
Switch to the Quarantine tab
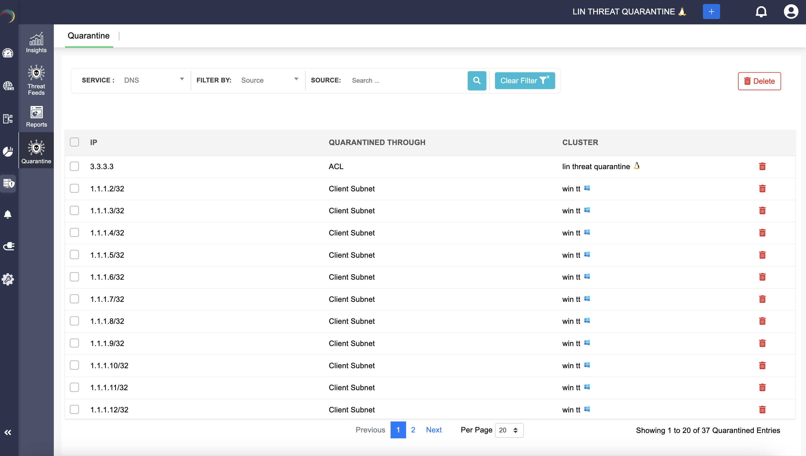(x=89, y=35)
